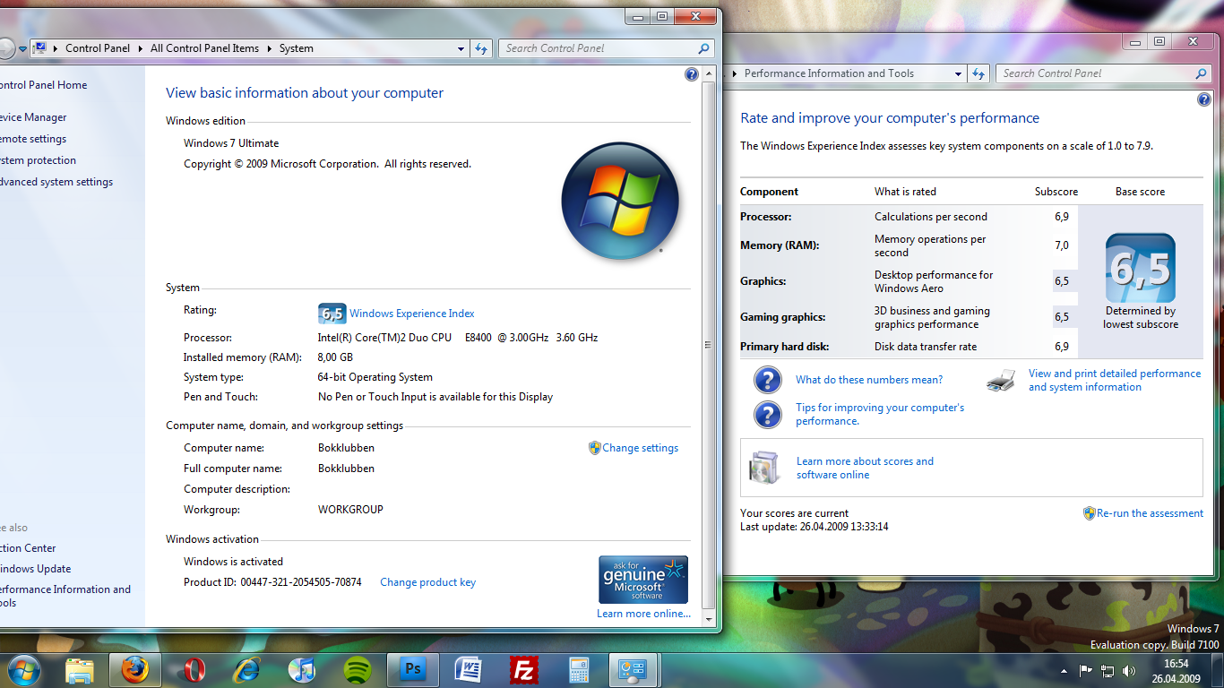Open Microsoft Word from the taskbar

[469, 669]
